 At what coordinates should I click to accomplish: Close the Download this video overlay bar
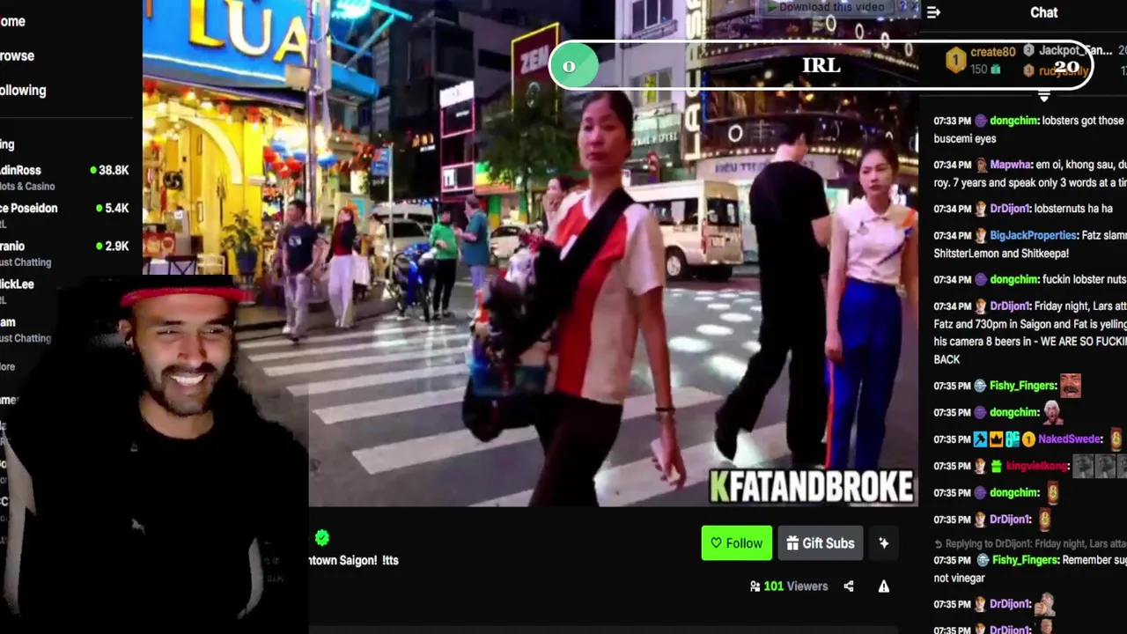pyautogui.click(x=915, y=7)
